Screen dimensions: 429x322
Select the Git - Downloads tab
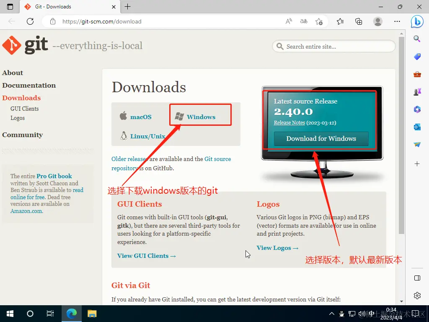pos(70,7)
